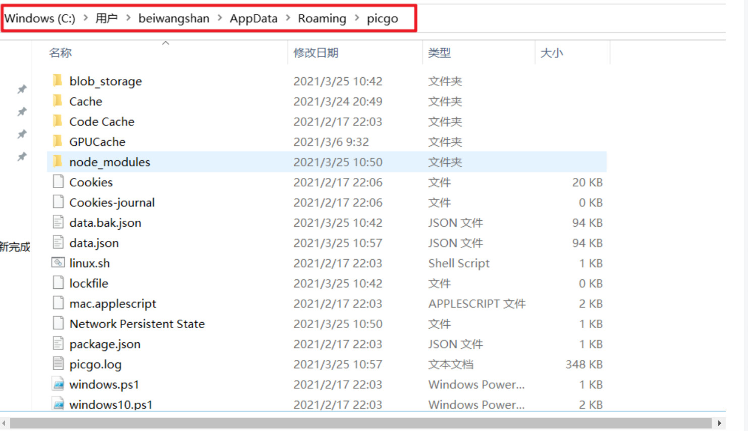The height and width of the screenshot is (431, 748).
Task: Click the picgo.log text document icon
Action: 58,363
